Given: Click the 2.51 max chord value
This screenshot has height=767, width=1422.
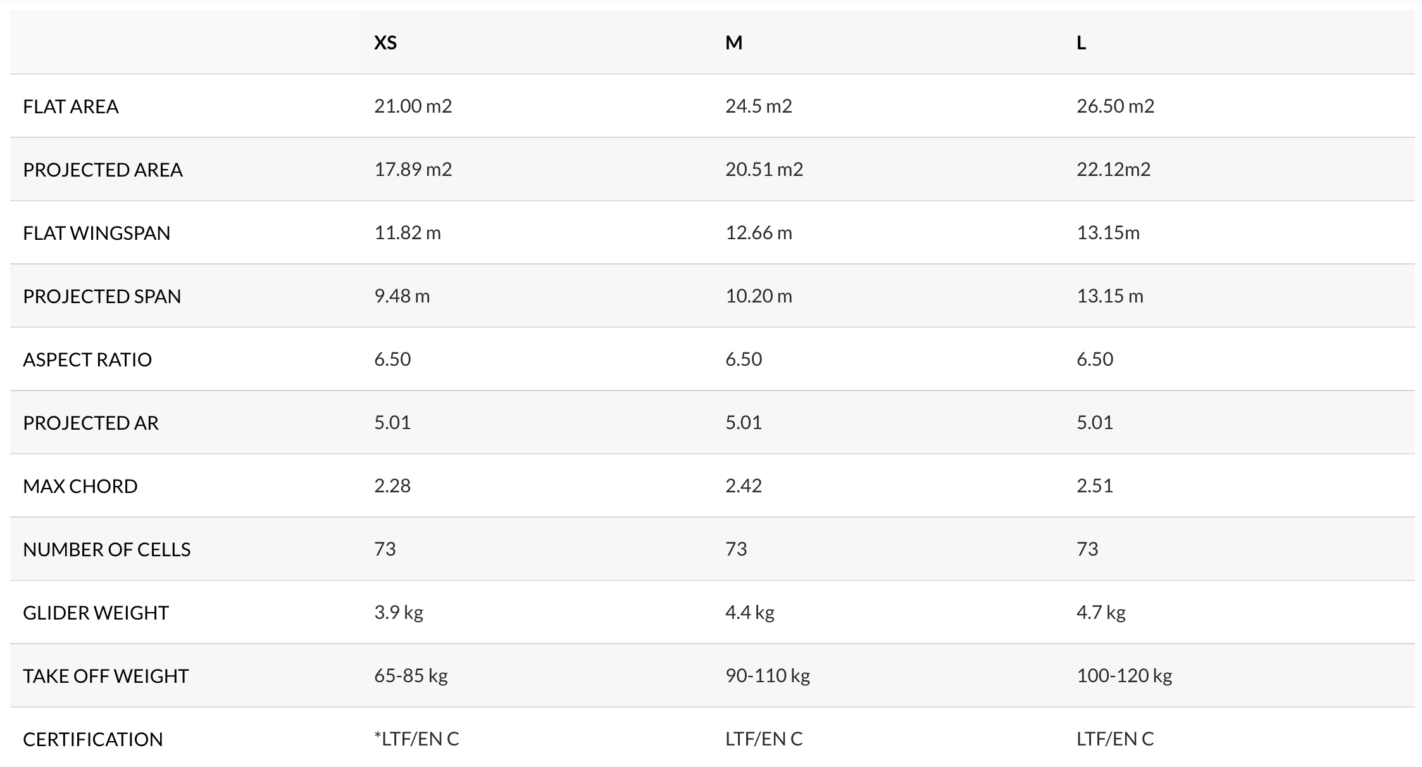Looking at the screenshot, I should (x=1094, y=485).
